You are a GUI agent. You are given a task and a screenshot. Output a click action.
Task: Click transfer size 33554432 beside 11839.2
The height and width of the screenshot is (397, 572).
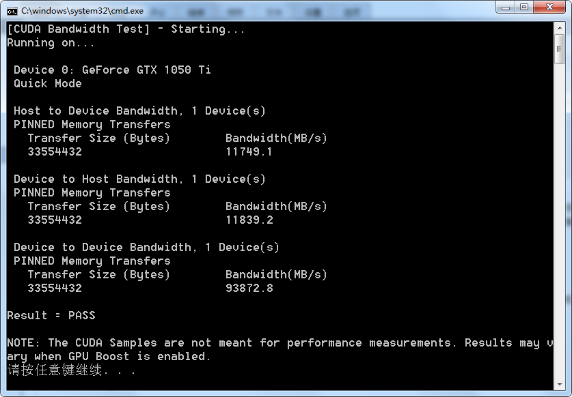tap(55, 220)
